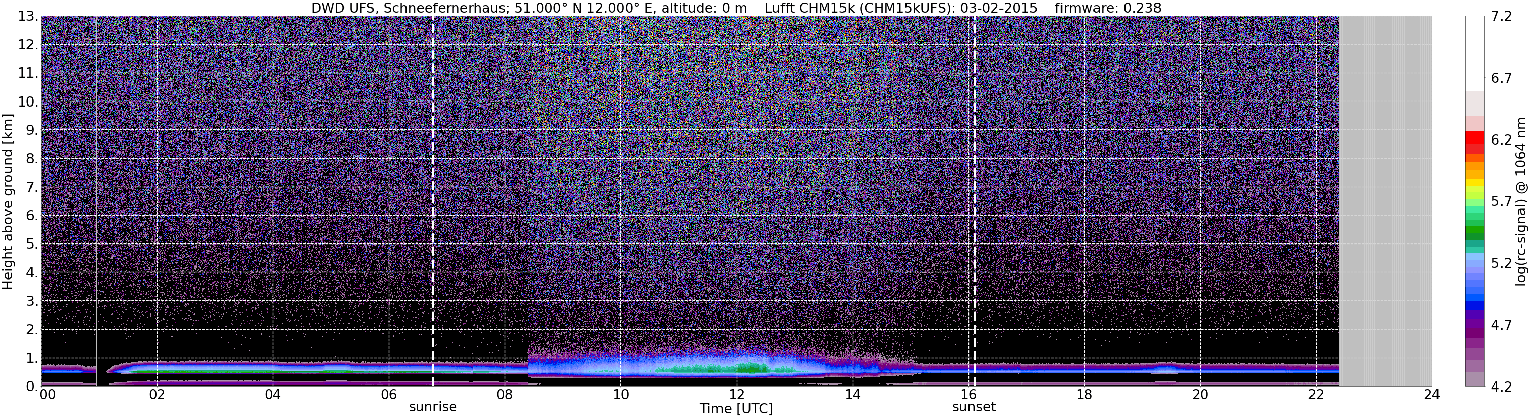The image size is (1531, 419).
Task: Click the dashed sunset line on the plot
Action: (974, 201)
